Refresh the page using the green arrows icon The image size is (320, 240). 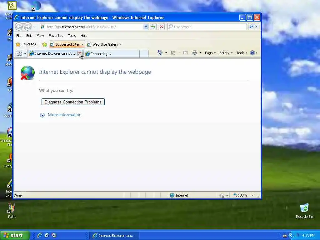(153, 27)
